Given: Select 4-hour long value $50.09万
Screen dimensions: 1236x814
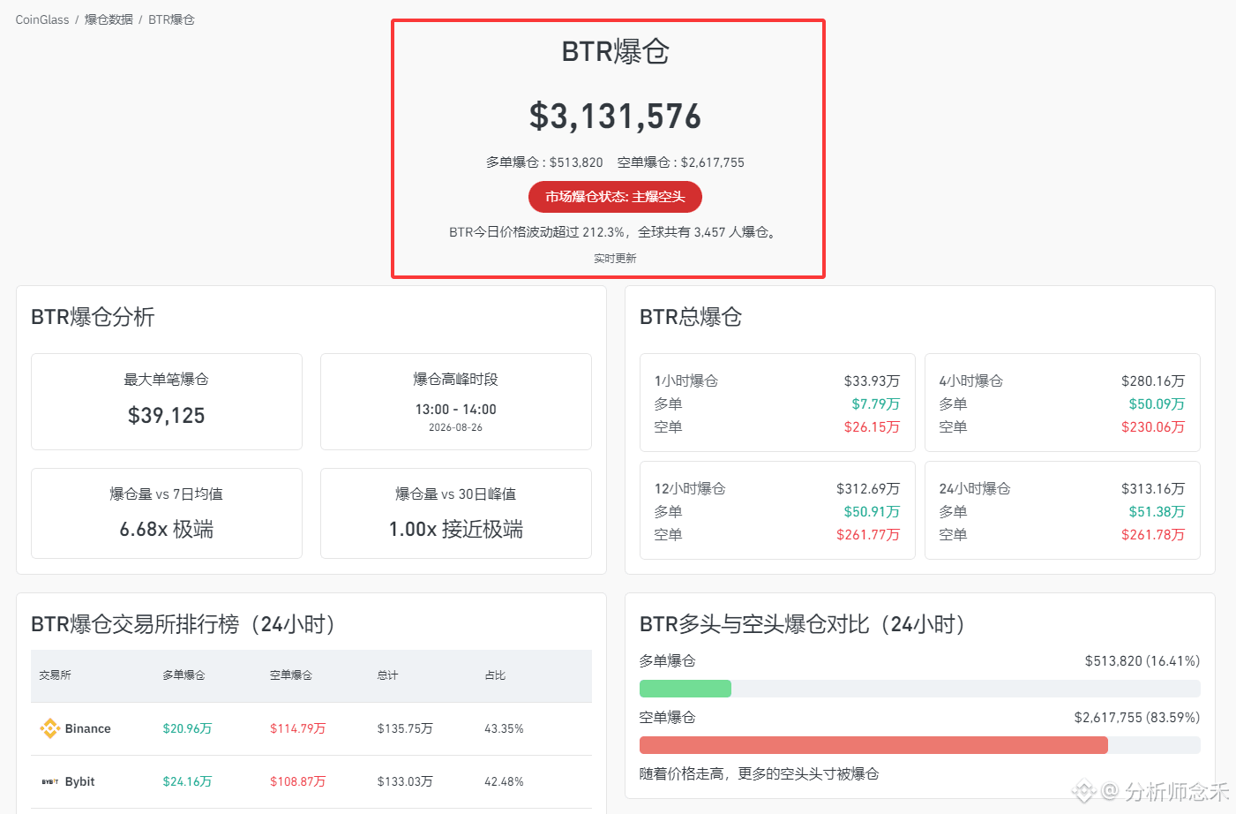Looking at the screenshot, I should tap(1157, 404).
